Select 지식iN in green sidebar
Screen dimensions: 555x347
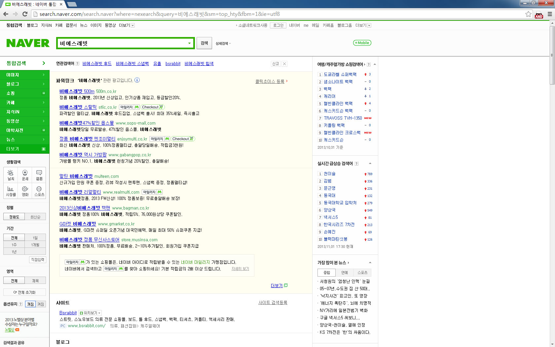point(25,112)
